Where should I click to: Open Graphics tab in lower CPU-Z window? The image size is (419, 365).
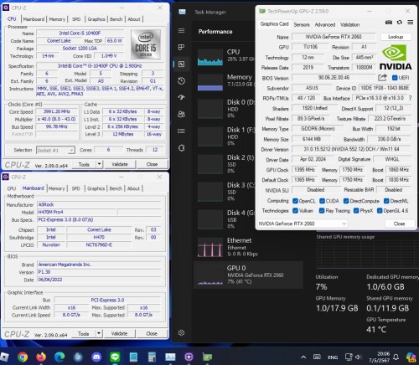tap(96, 188)
